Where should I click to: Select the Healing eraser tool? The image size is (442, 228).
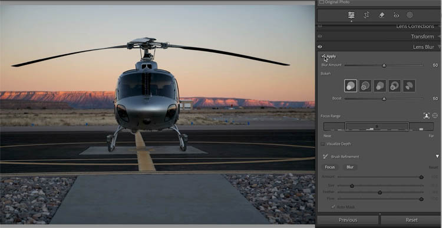pyautogui.click(x=381, y=15)
